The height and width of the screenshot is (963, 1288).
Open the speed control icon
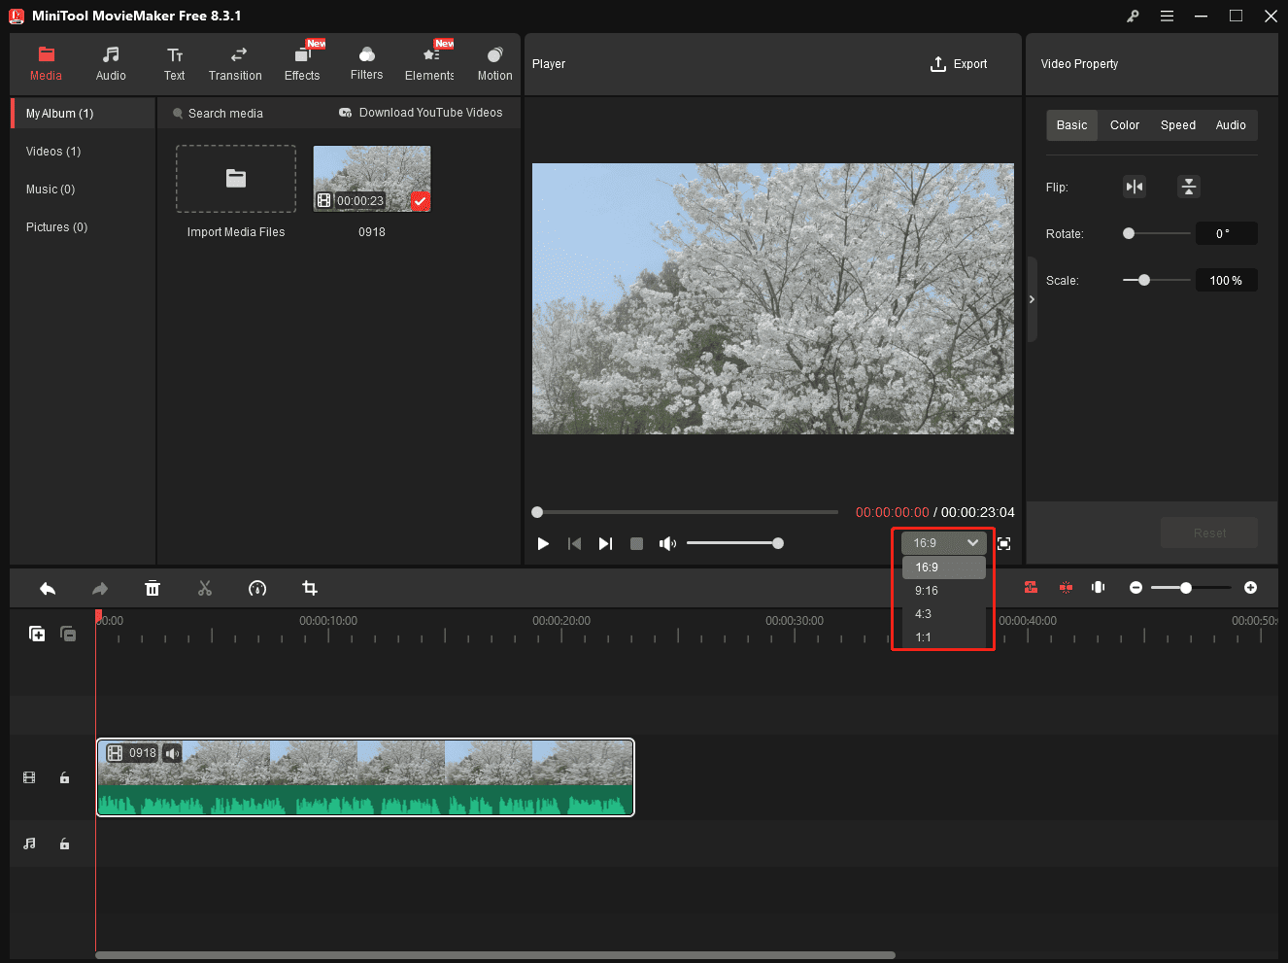click(257, 588)
